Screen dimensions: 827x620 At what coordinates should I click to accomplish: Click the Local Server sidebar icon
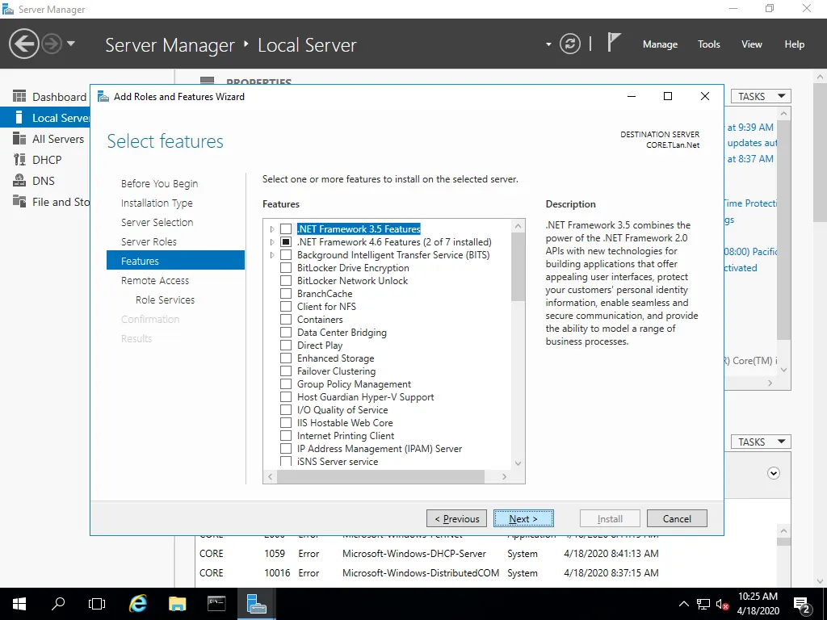pyautogui.click(x=19, y=117)
